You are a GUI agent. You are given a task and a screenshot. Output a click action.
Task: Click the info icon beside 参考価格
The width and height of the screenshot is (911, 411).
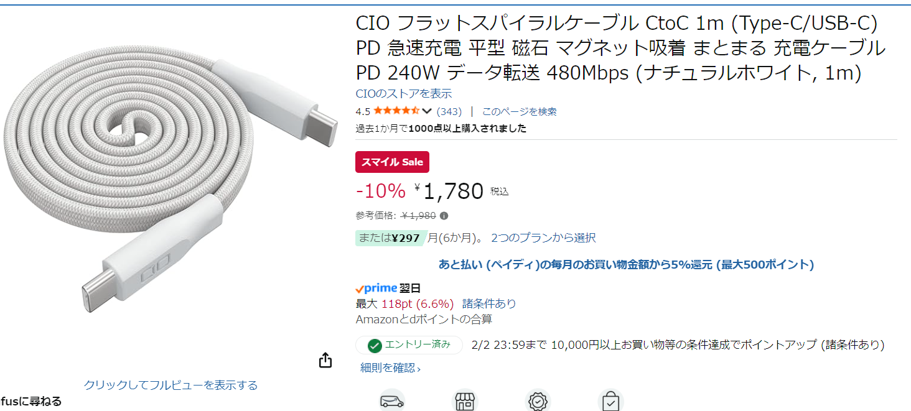click(x=444, y=216)
